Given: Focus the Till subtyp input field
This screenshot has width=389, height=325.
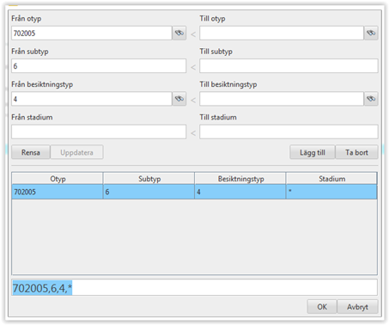Looking at the screenshot, I should tap(289, 66).
